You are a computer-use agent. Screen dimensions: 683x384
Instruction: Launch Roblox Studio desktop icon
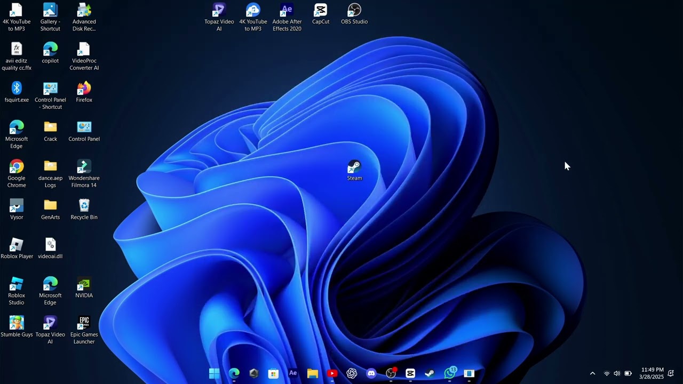point(17,291)
